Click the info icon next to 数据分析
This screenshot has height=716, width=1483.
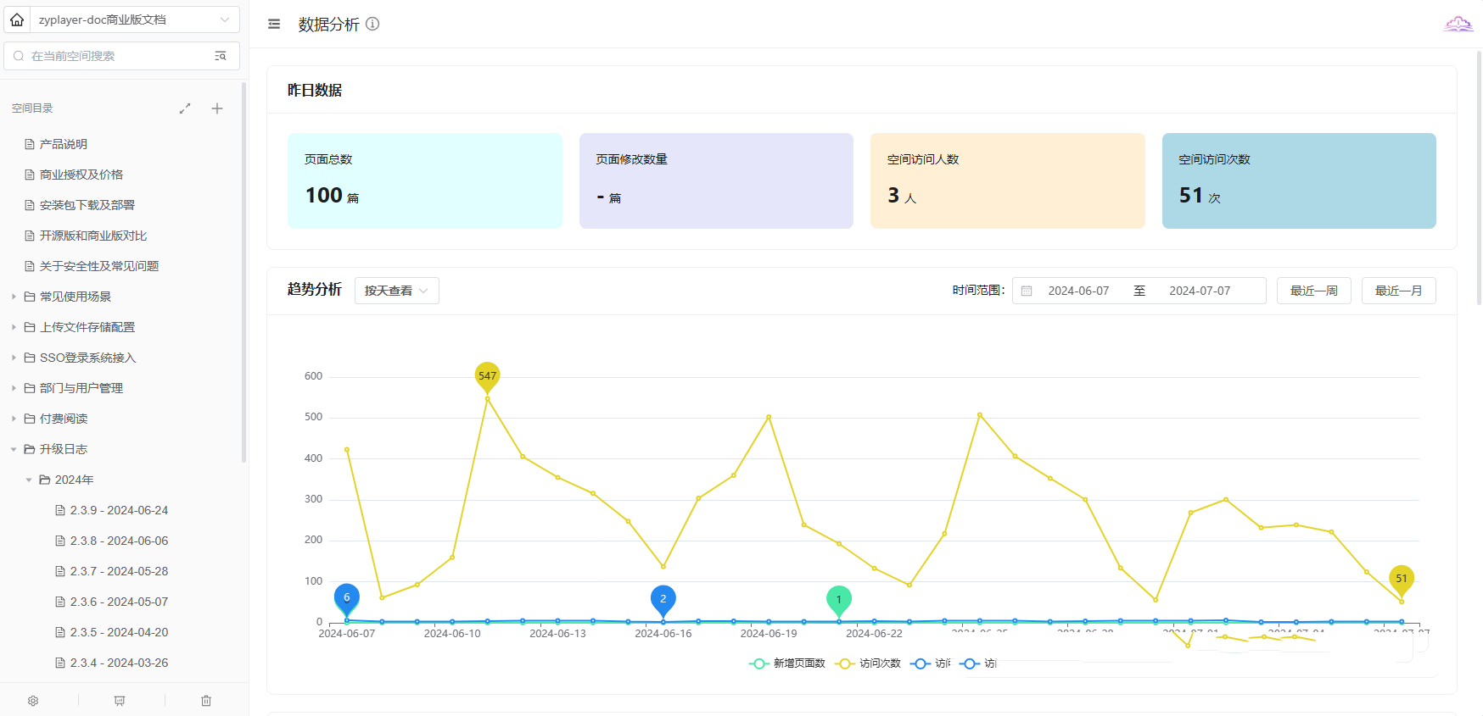click(x=372, y=25)
